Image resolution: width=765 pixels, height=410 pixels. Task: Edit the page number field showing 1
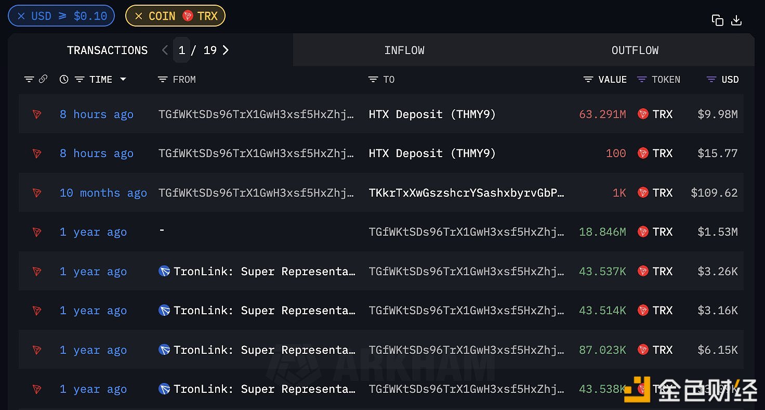click(x=181, y=50)
